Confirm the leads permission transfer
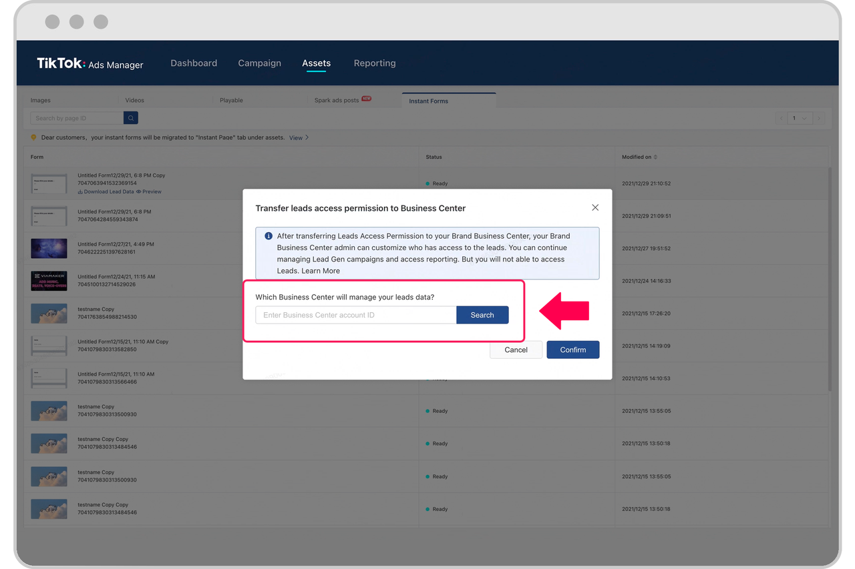This screenshot has height=569, width=855. pyautogui.click(x=572, y=350)
